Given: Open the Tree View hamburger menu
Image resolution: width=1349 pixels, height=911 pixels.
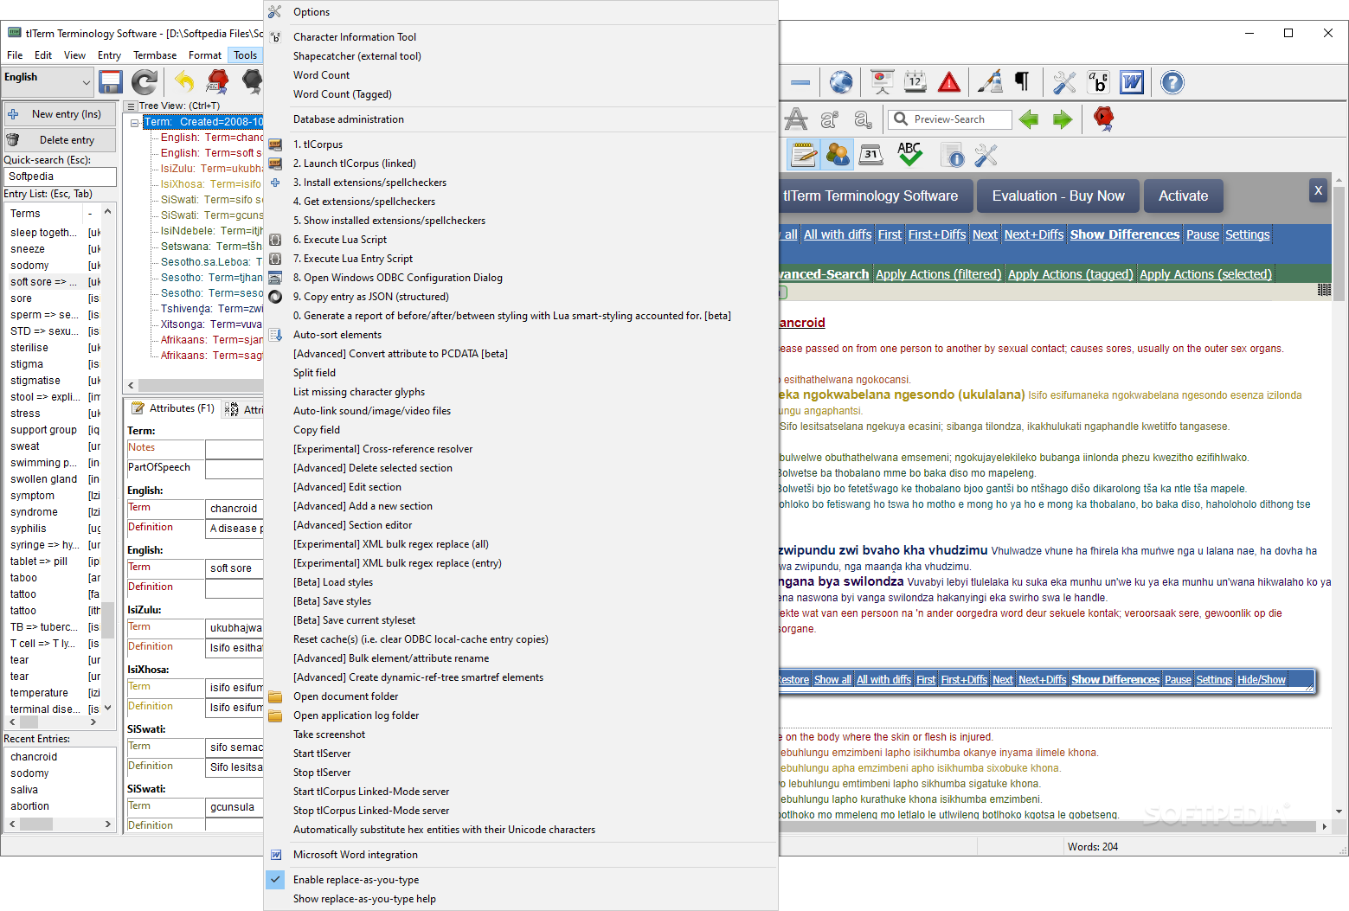Looking at the screenshot, I should 131,106.
